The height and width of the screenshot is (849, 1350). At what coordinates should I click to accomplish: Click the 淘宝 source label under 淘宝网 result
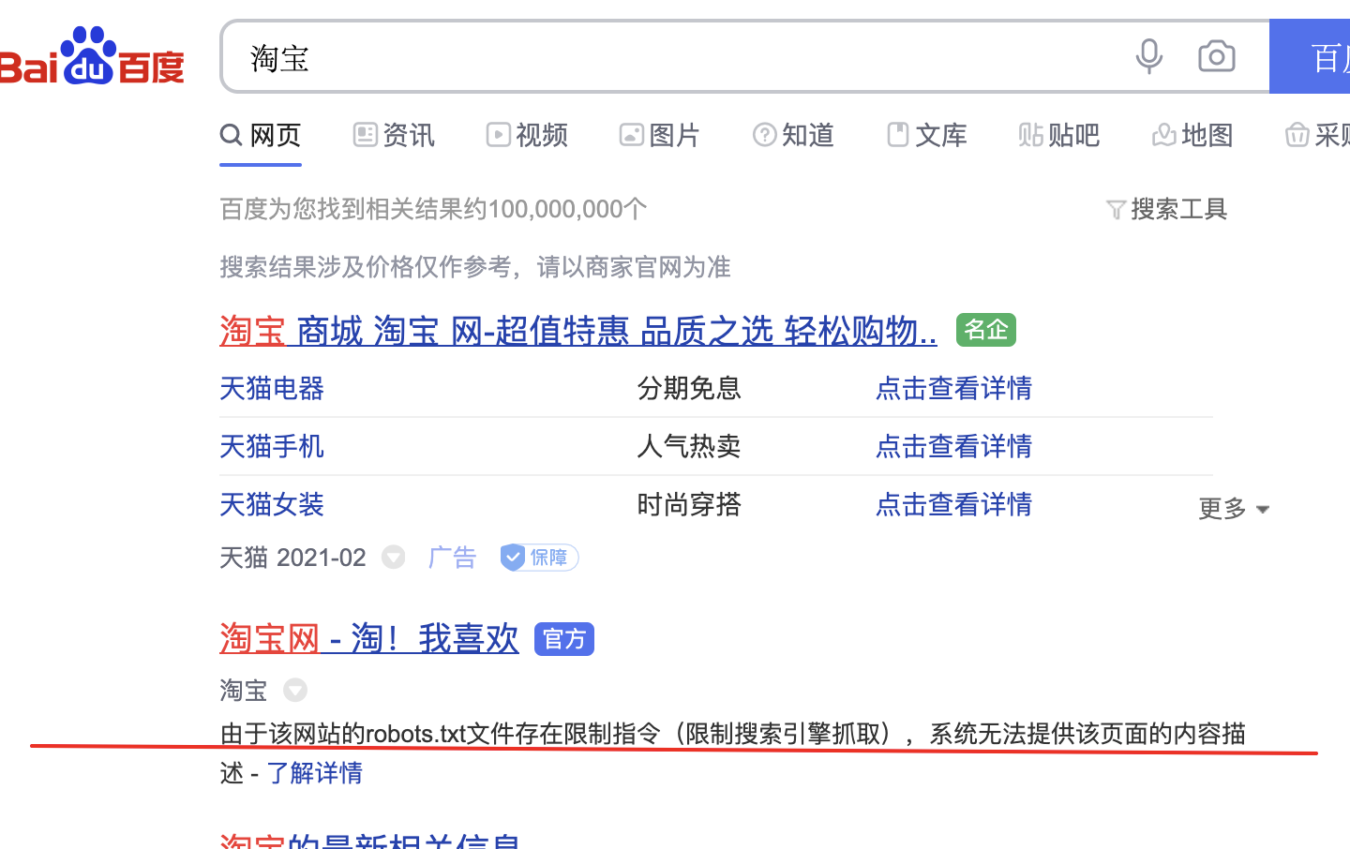point(244,691)
